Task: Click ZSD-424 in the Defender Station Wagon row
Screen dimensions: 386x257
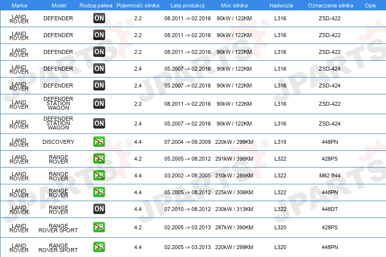Action: point(330,124)
